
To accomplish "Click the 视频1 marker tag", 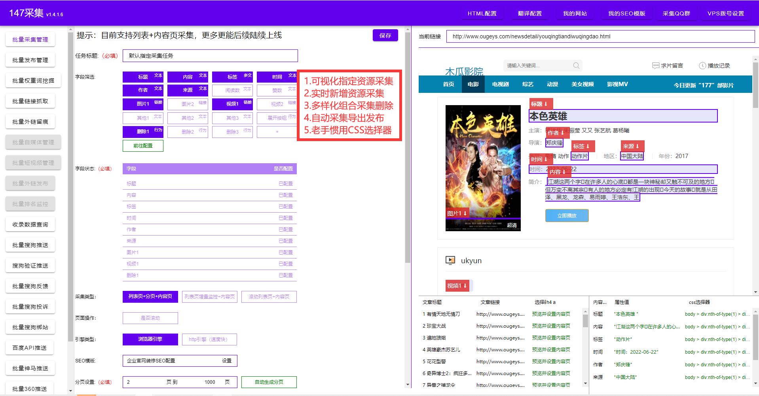I will click(x=457, y=286).
